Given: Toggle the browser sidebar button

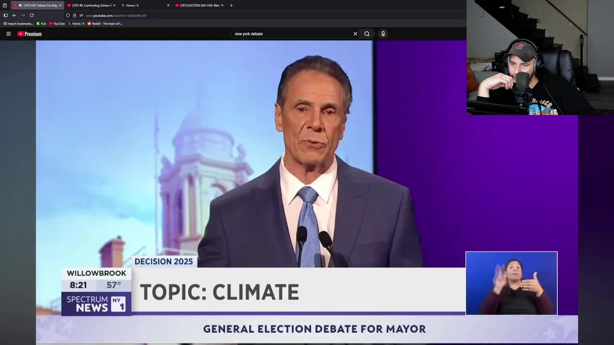Looking at the screenshot, I should [x=6, y=15].
